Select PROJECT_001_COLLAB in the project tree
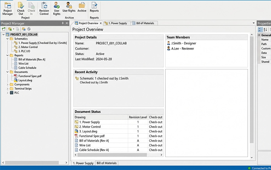The width and height of the screenshot is (271, 170). [x=24, y=34]
